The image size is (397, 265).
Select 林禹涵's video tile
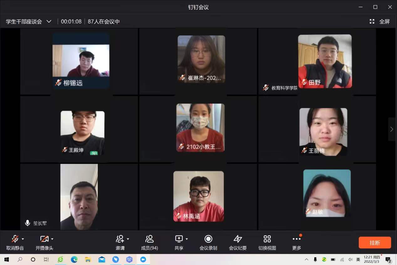click(199, 196)
